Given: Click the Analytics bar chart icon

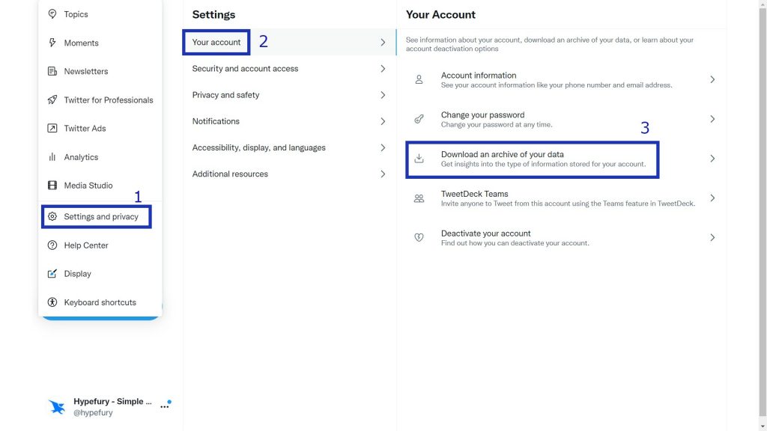Looking at the screenshot, I should pos(52,157).
